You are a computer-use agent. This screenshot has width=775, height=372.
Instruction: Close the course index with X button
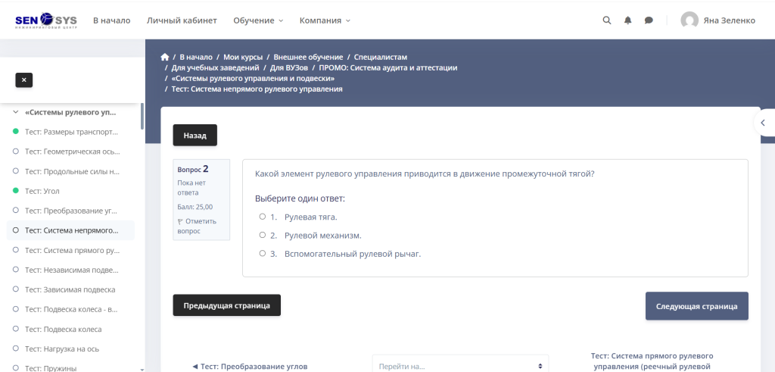click(23, 80)
